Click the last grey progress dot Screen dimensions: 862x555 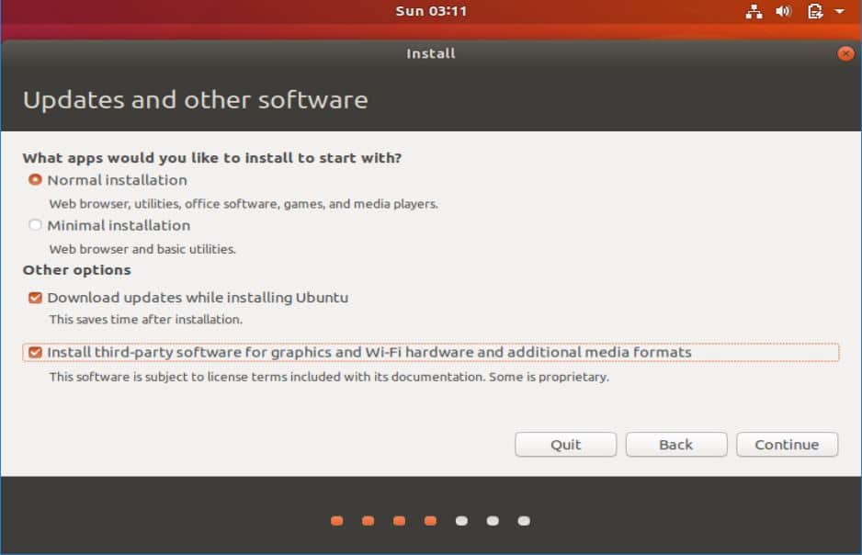(x=524, y=520)
